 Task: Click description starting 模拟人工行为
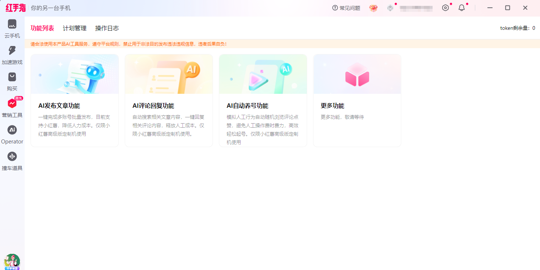coord(263,129)
